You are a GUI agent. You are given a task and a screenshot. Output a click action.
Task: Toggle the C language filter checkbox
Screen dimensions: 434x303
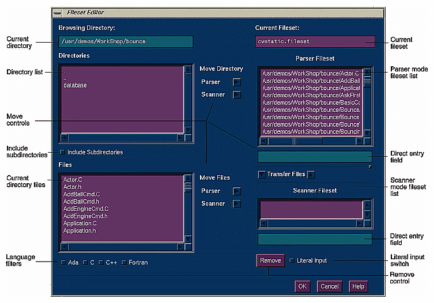(x=85, y=262)
